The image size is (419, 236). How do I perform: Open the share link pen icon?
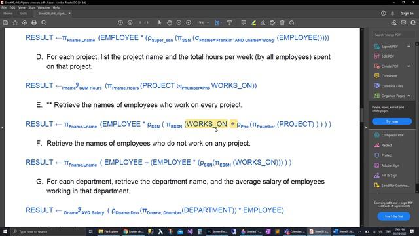[x=393, y=23]
